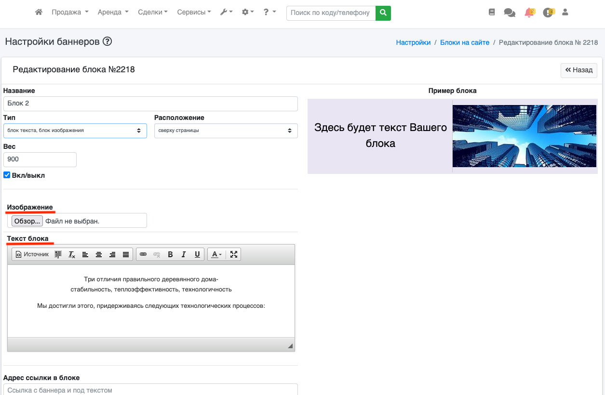This screenshot has width=605, height=395.
Task: Center-align the block text
Action: (x=99, y=254)
